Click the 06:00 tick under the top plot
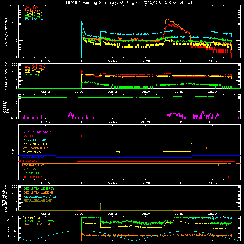The image size is (244, 244). [x=145, y=61]
